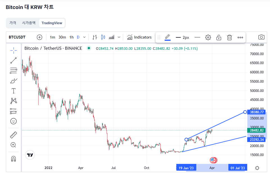The height and width of the screenshot is (176, 270).
Task: Open the 시가총액 tab
Action: point(29,23)
